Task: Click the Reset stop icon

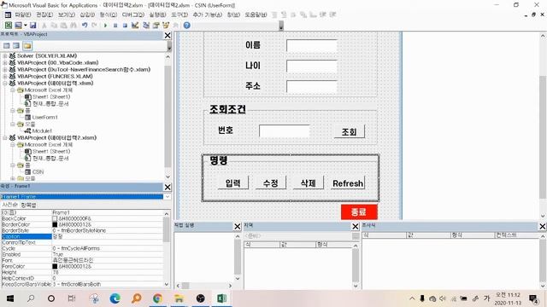Action: (125, 25)
